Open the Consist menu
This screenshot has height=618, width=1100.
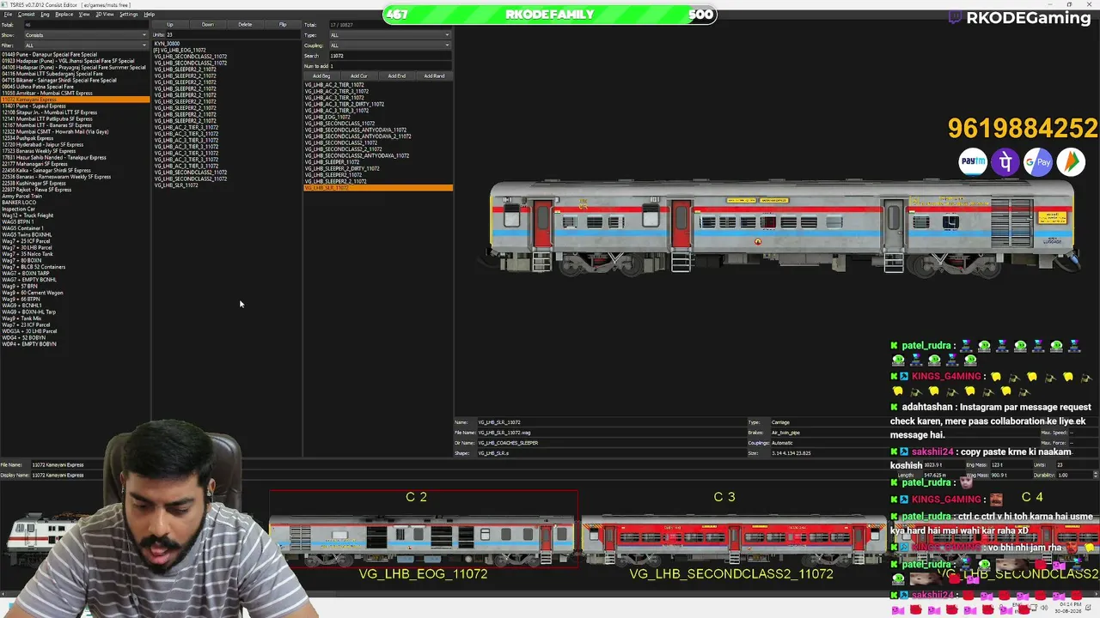tap(27, 15)
